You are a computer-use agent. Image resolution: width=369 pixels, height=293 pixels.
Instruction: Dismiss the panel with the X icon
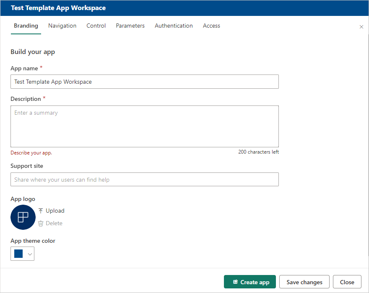click(x=361, y=27)
